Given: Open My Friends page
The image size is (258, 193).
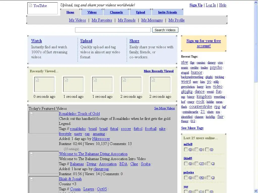Looking at the screenshot, I should tap(127, 20).
